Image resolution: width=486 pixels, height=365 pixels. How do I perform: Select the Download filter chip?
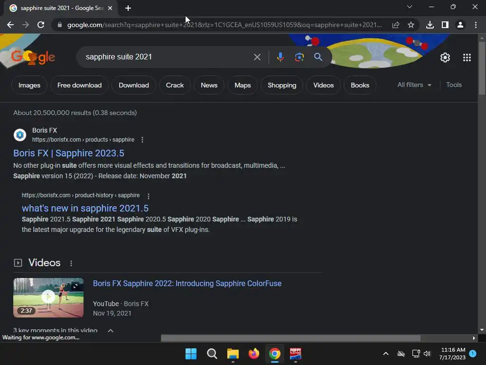(133, 85)
